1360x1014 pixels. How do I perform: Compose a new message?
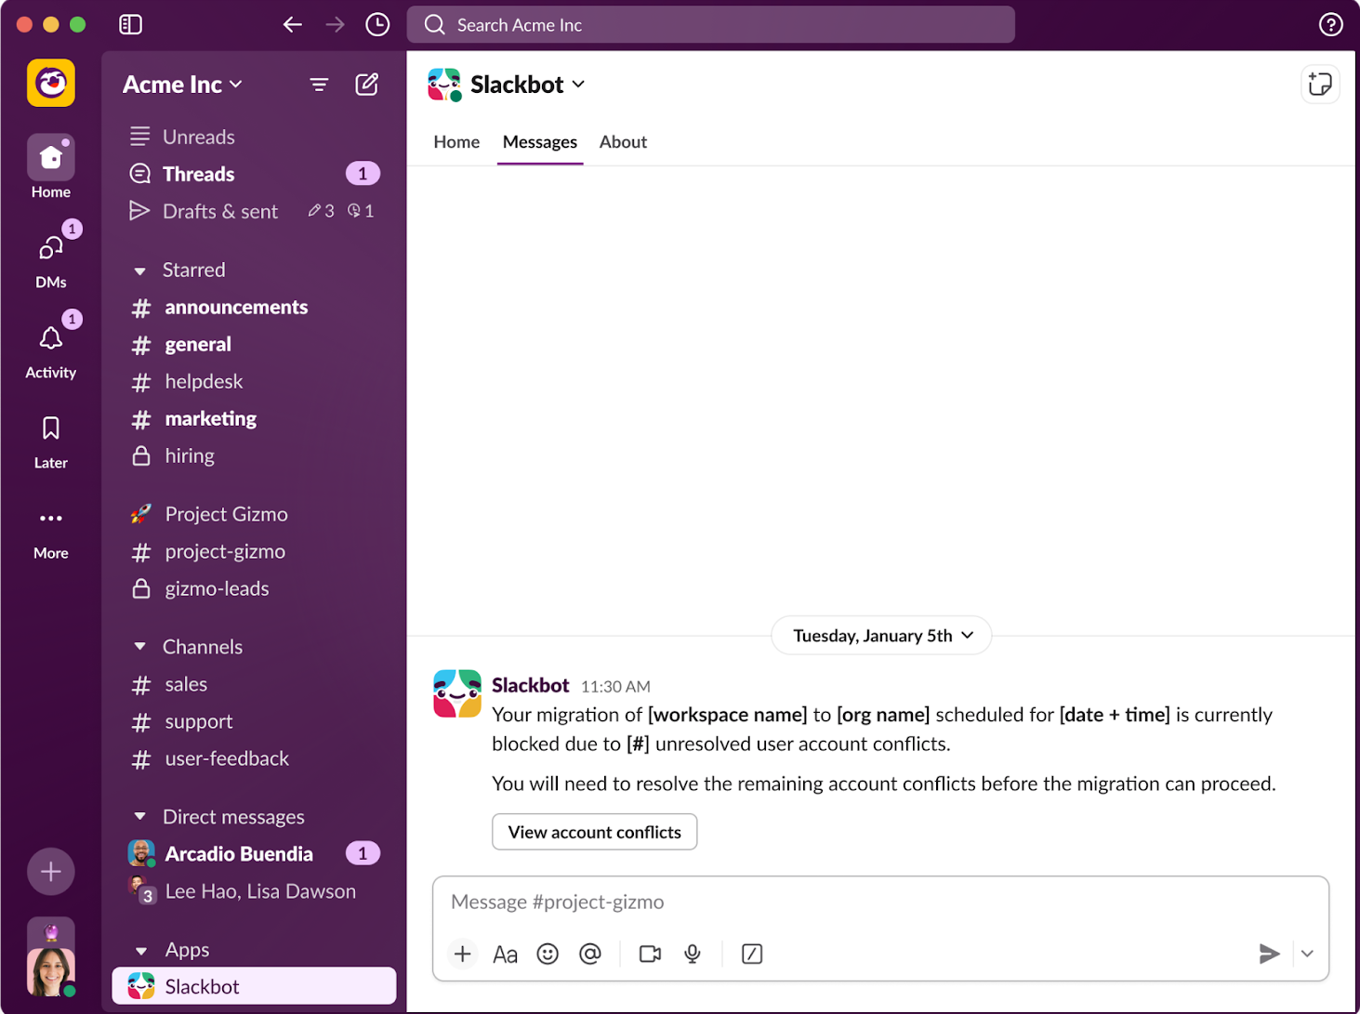(x=367, y=85)
